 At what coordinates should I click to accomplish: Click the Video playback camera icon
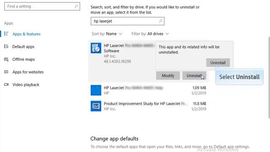6,84
